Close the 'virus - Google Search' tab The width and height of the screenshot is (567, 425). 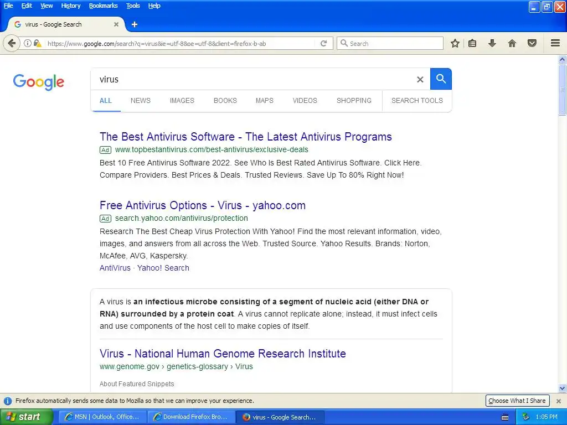click(x=116, y=24)
